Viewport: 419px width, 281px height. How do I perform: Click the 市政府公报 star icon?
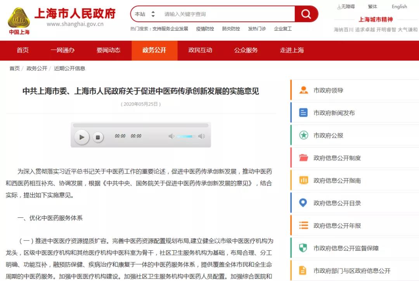pyautogui.click(x=303, y=135)
